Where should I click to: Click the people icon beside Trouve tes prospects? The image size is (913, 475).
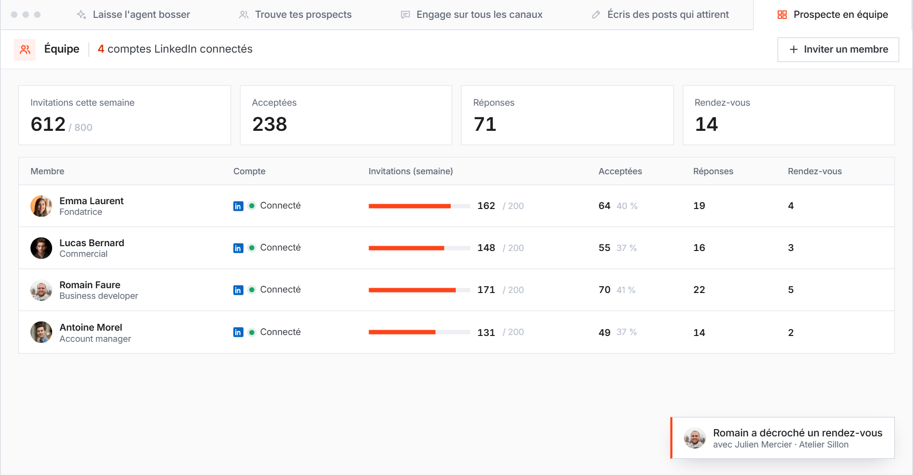(244, 14)
